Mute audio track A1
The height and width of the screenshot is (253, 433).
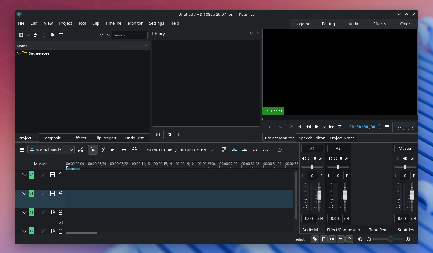click(x=52, y=212)
